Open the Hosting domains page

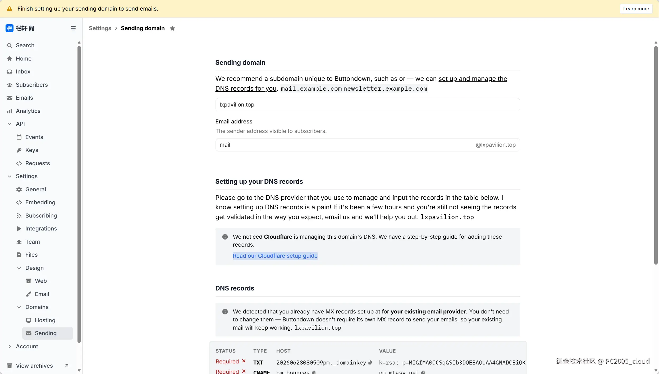pos(45,320)
